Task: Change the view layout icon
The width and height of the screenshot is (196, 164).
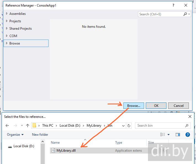Action: coord(163,135)
